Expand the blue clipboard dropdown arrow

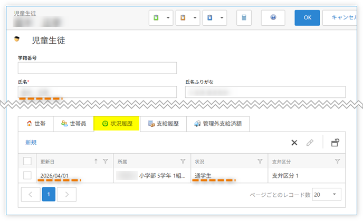[222, 17]
